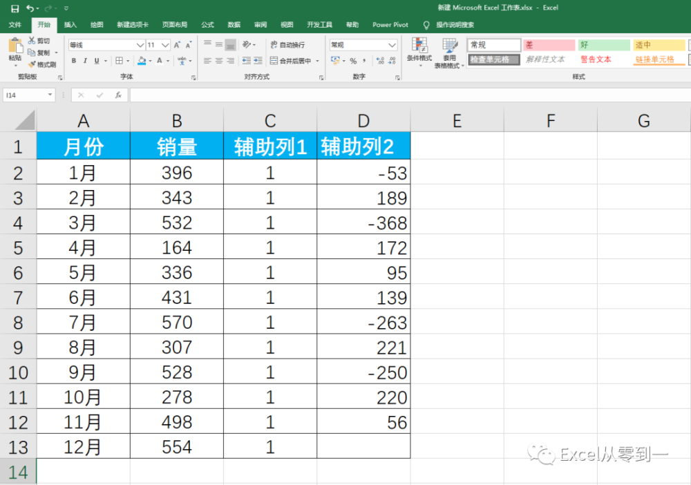This screenshot has height=485, width=691.
Task: Switch to the Power Pivot tab
Action: tap(390, 25)
